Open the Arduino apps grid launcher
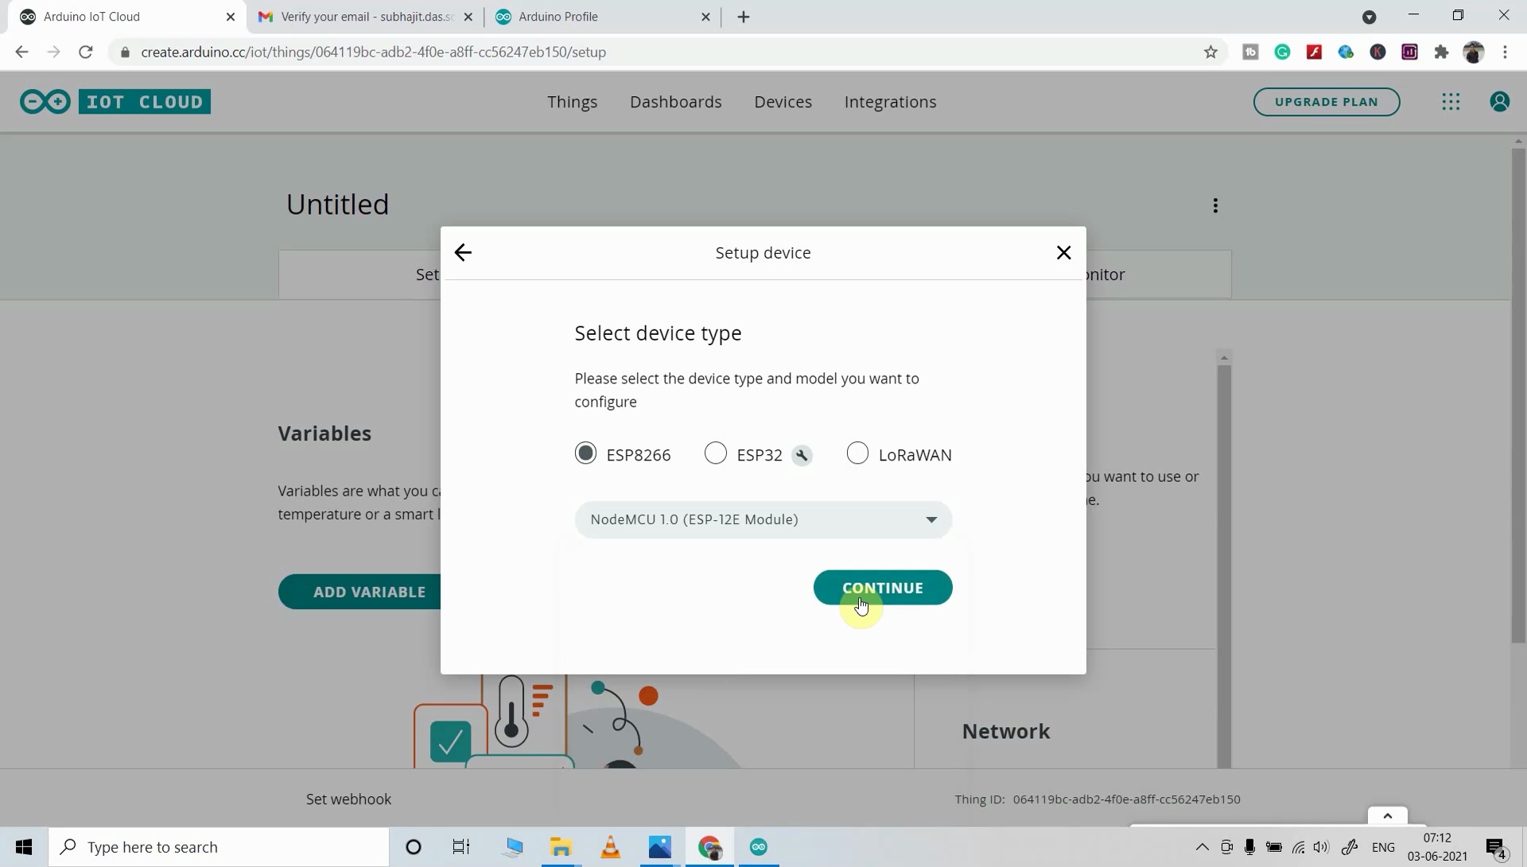The image size is (1527, 867). [1451, 102]
